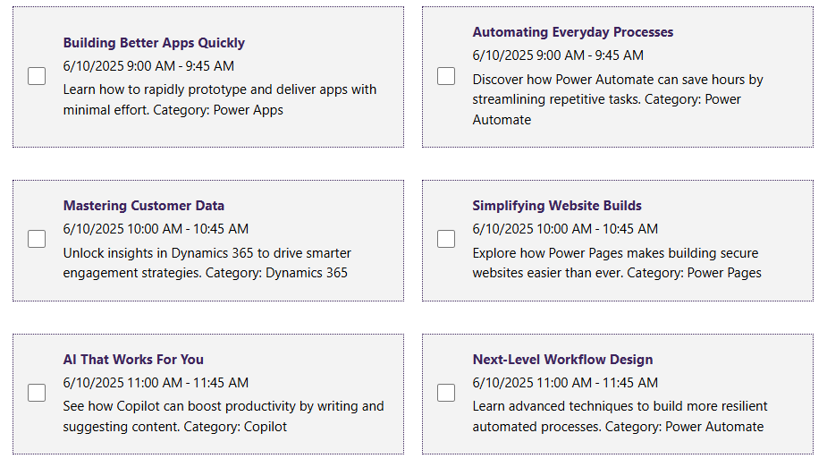Click the resilient automated processes description

619,416
